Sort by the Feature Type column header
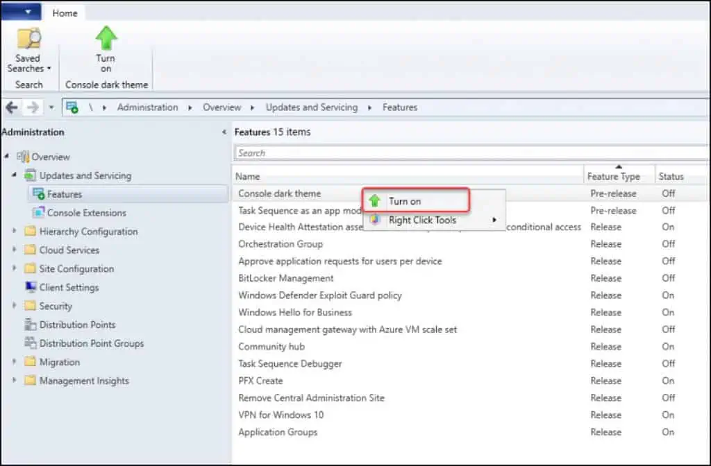The height and width of the screenshot is (466, 711). 619,176
